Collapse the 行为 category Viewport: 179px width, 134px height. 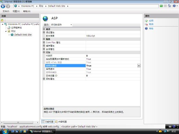tap(44, 52)
